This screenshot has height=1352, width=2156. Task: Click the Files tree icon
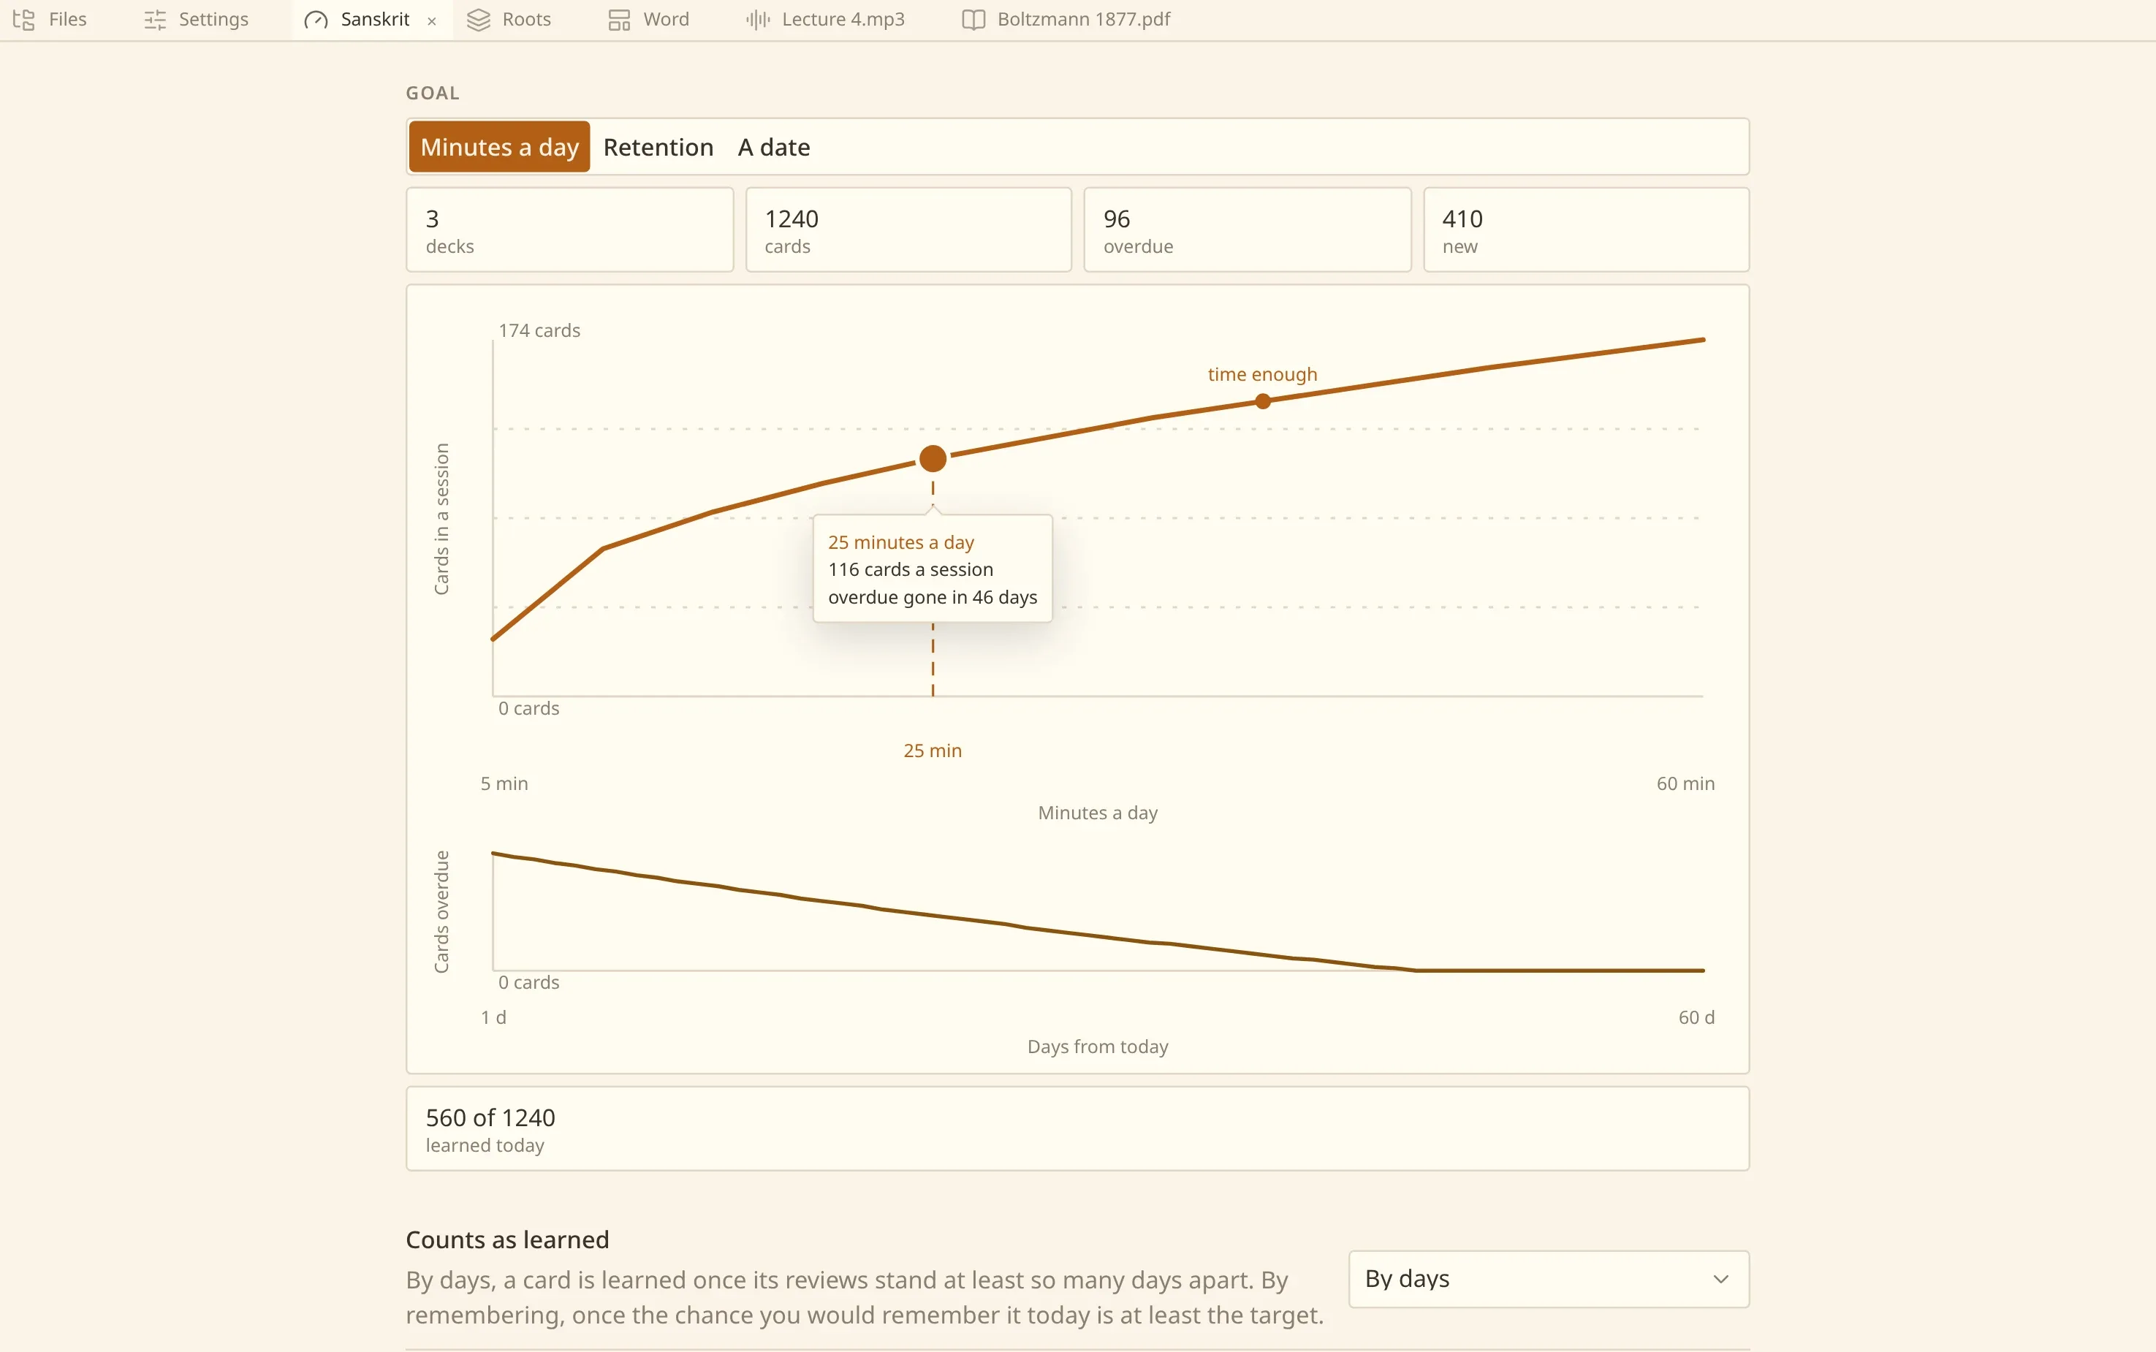[24, 20]
